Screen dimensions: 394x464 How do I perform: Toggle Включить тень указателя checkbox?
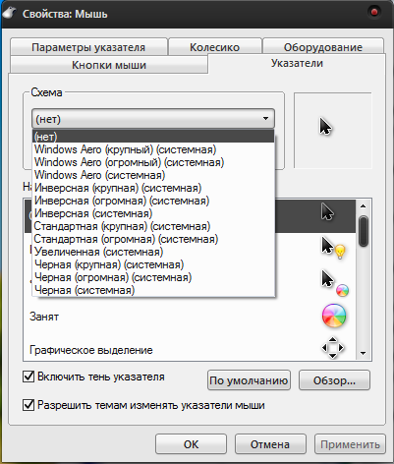28,377
